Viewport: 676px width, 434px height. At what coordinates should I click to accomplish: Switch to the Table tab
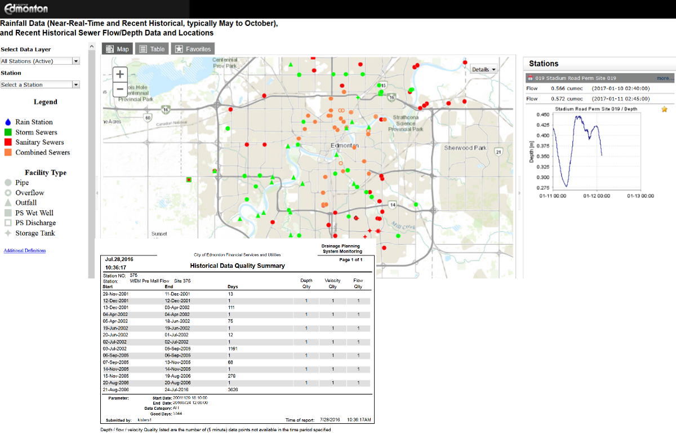point(152,49)
